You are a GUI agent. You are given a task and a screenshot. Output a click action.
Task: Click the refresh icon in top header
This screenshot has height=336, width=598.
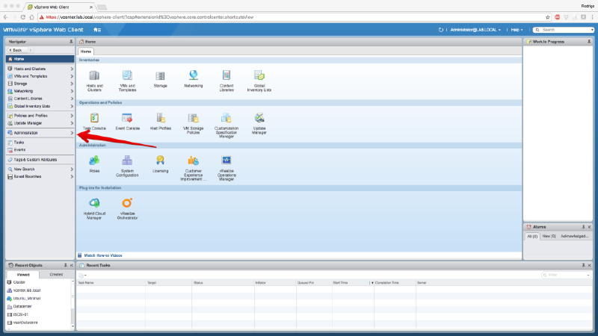(441, 30)
